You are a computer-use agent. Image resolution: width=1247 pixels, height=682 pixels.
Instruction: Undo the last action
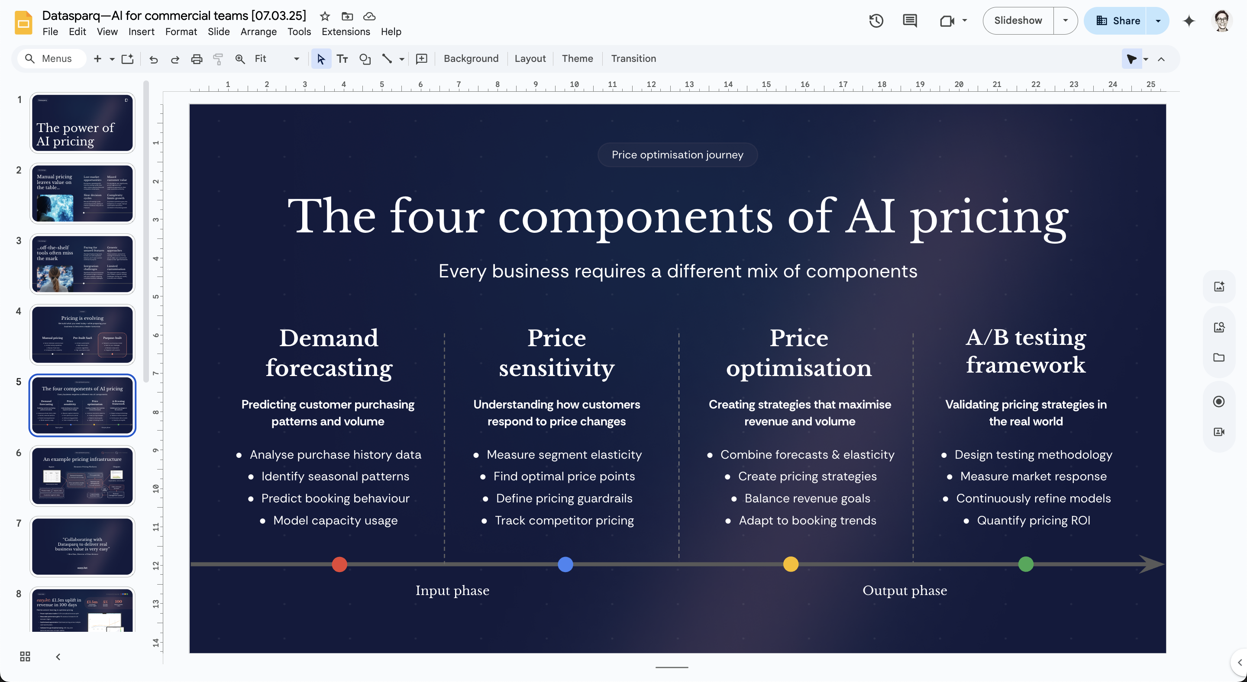click(x=153, y=59)
